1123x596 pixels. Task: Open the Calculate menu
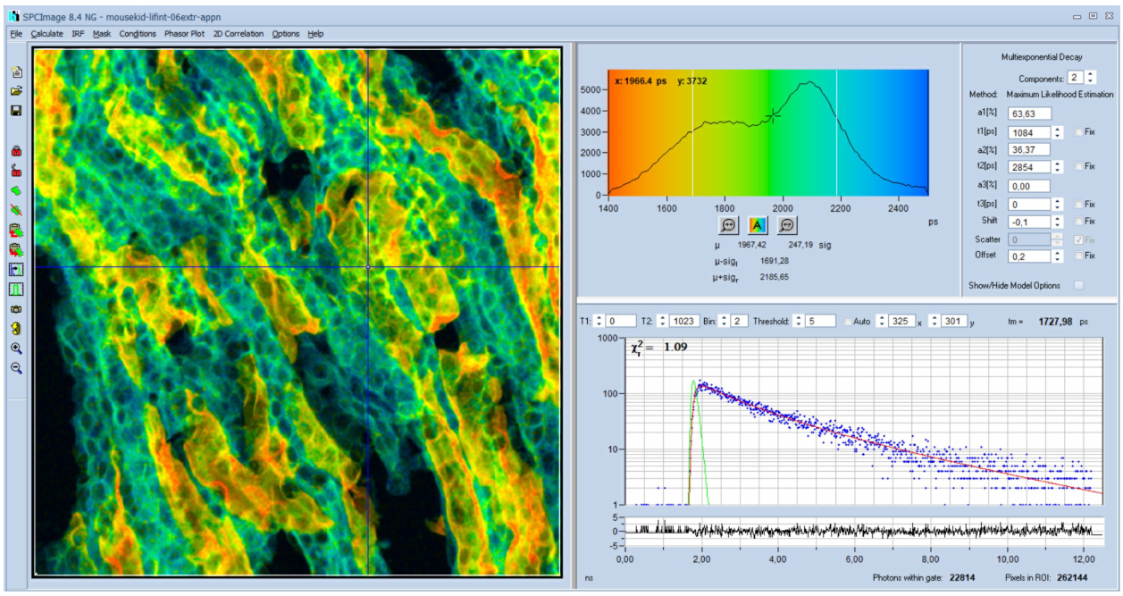pyautogui.click(x=46, y=34)
